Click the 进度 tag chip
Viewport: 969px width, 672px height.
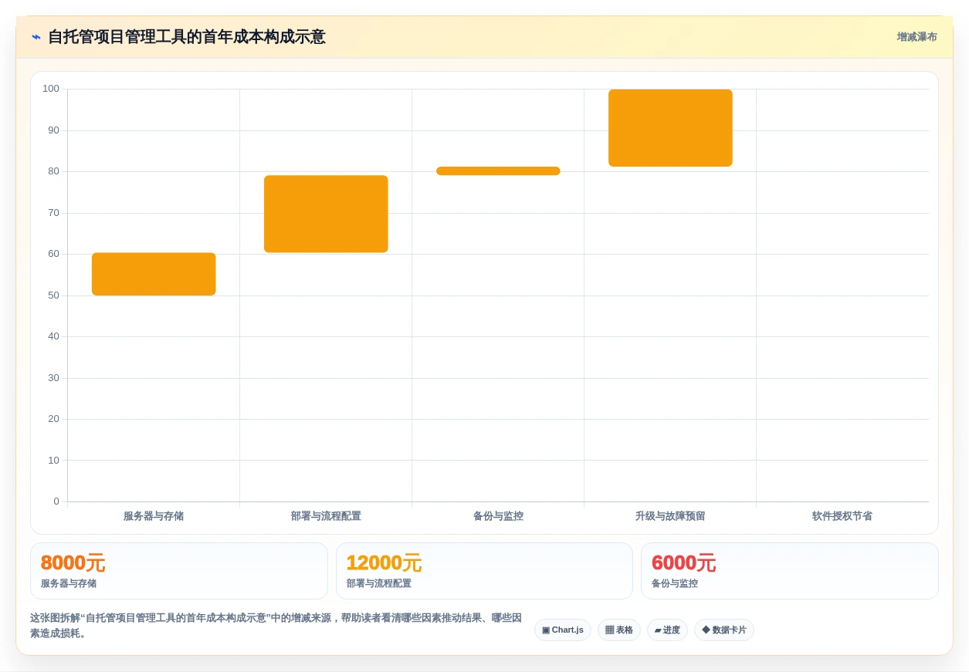[x=667, y=630]
